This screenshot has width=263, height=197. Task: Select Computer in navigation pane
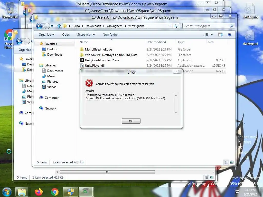pyautogui.click(x=51, y=98)
